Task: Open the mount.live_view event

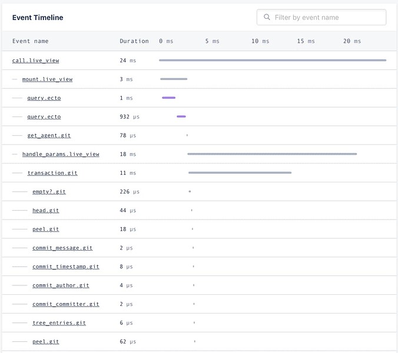Action: point(47,79)
